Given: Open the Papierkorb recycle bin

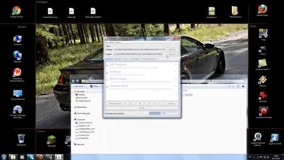Looking at the screenshot, I should (21, 140).
